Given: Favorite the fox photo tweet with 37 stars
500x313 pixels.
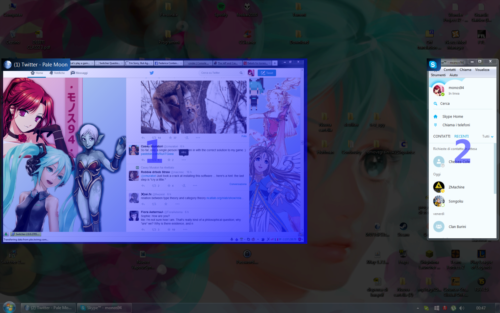Looking at the screenshot, I should [x=172, y=138].
